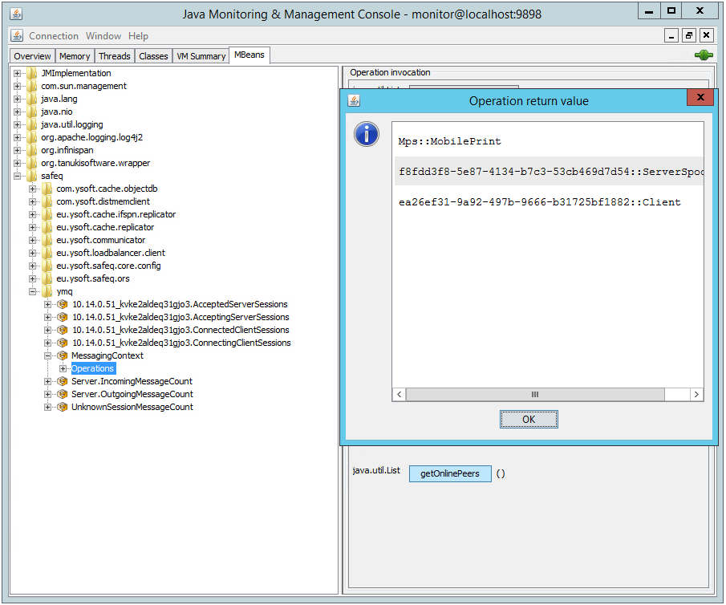Viewport: 726px width, 605px height.
Task: Click the safeq folder icon
Action: [32, 176]
